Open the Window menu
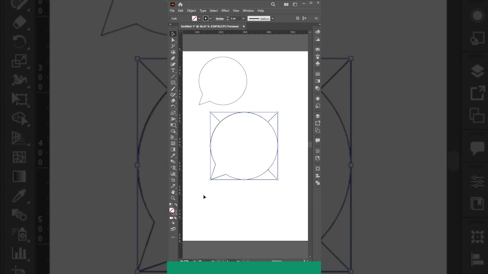488x274 pixels. click(x=248, y=11)
